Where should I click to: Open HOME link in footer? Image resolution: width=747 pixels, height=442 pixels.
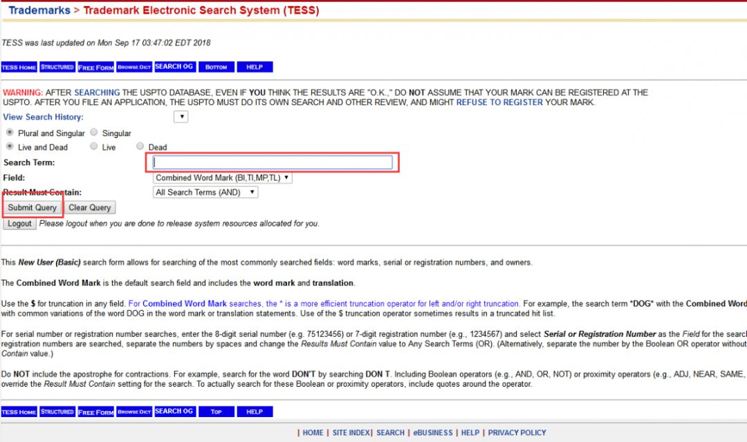tap(313, 432)
